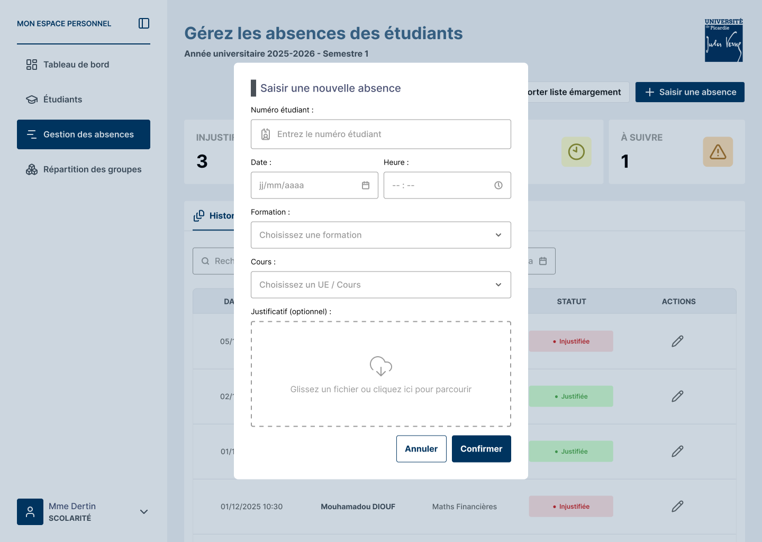Image resolution: width=762 pixels, height=542 pixels.
Task: Select Gestion des absences in the sidebar
Action: click(x=83, y=134)
